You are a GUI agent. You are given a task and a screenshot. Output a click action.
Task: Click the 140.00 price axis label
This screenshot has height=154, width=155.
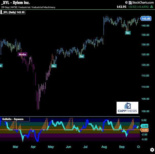coord(145,25)
